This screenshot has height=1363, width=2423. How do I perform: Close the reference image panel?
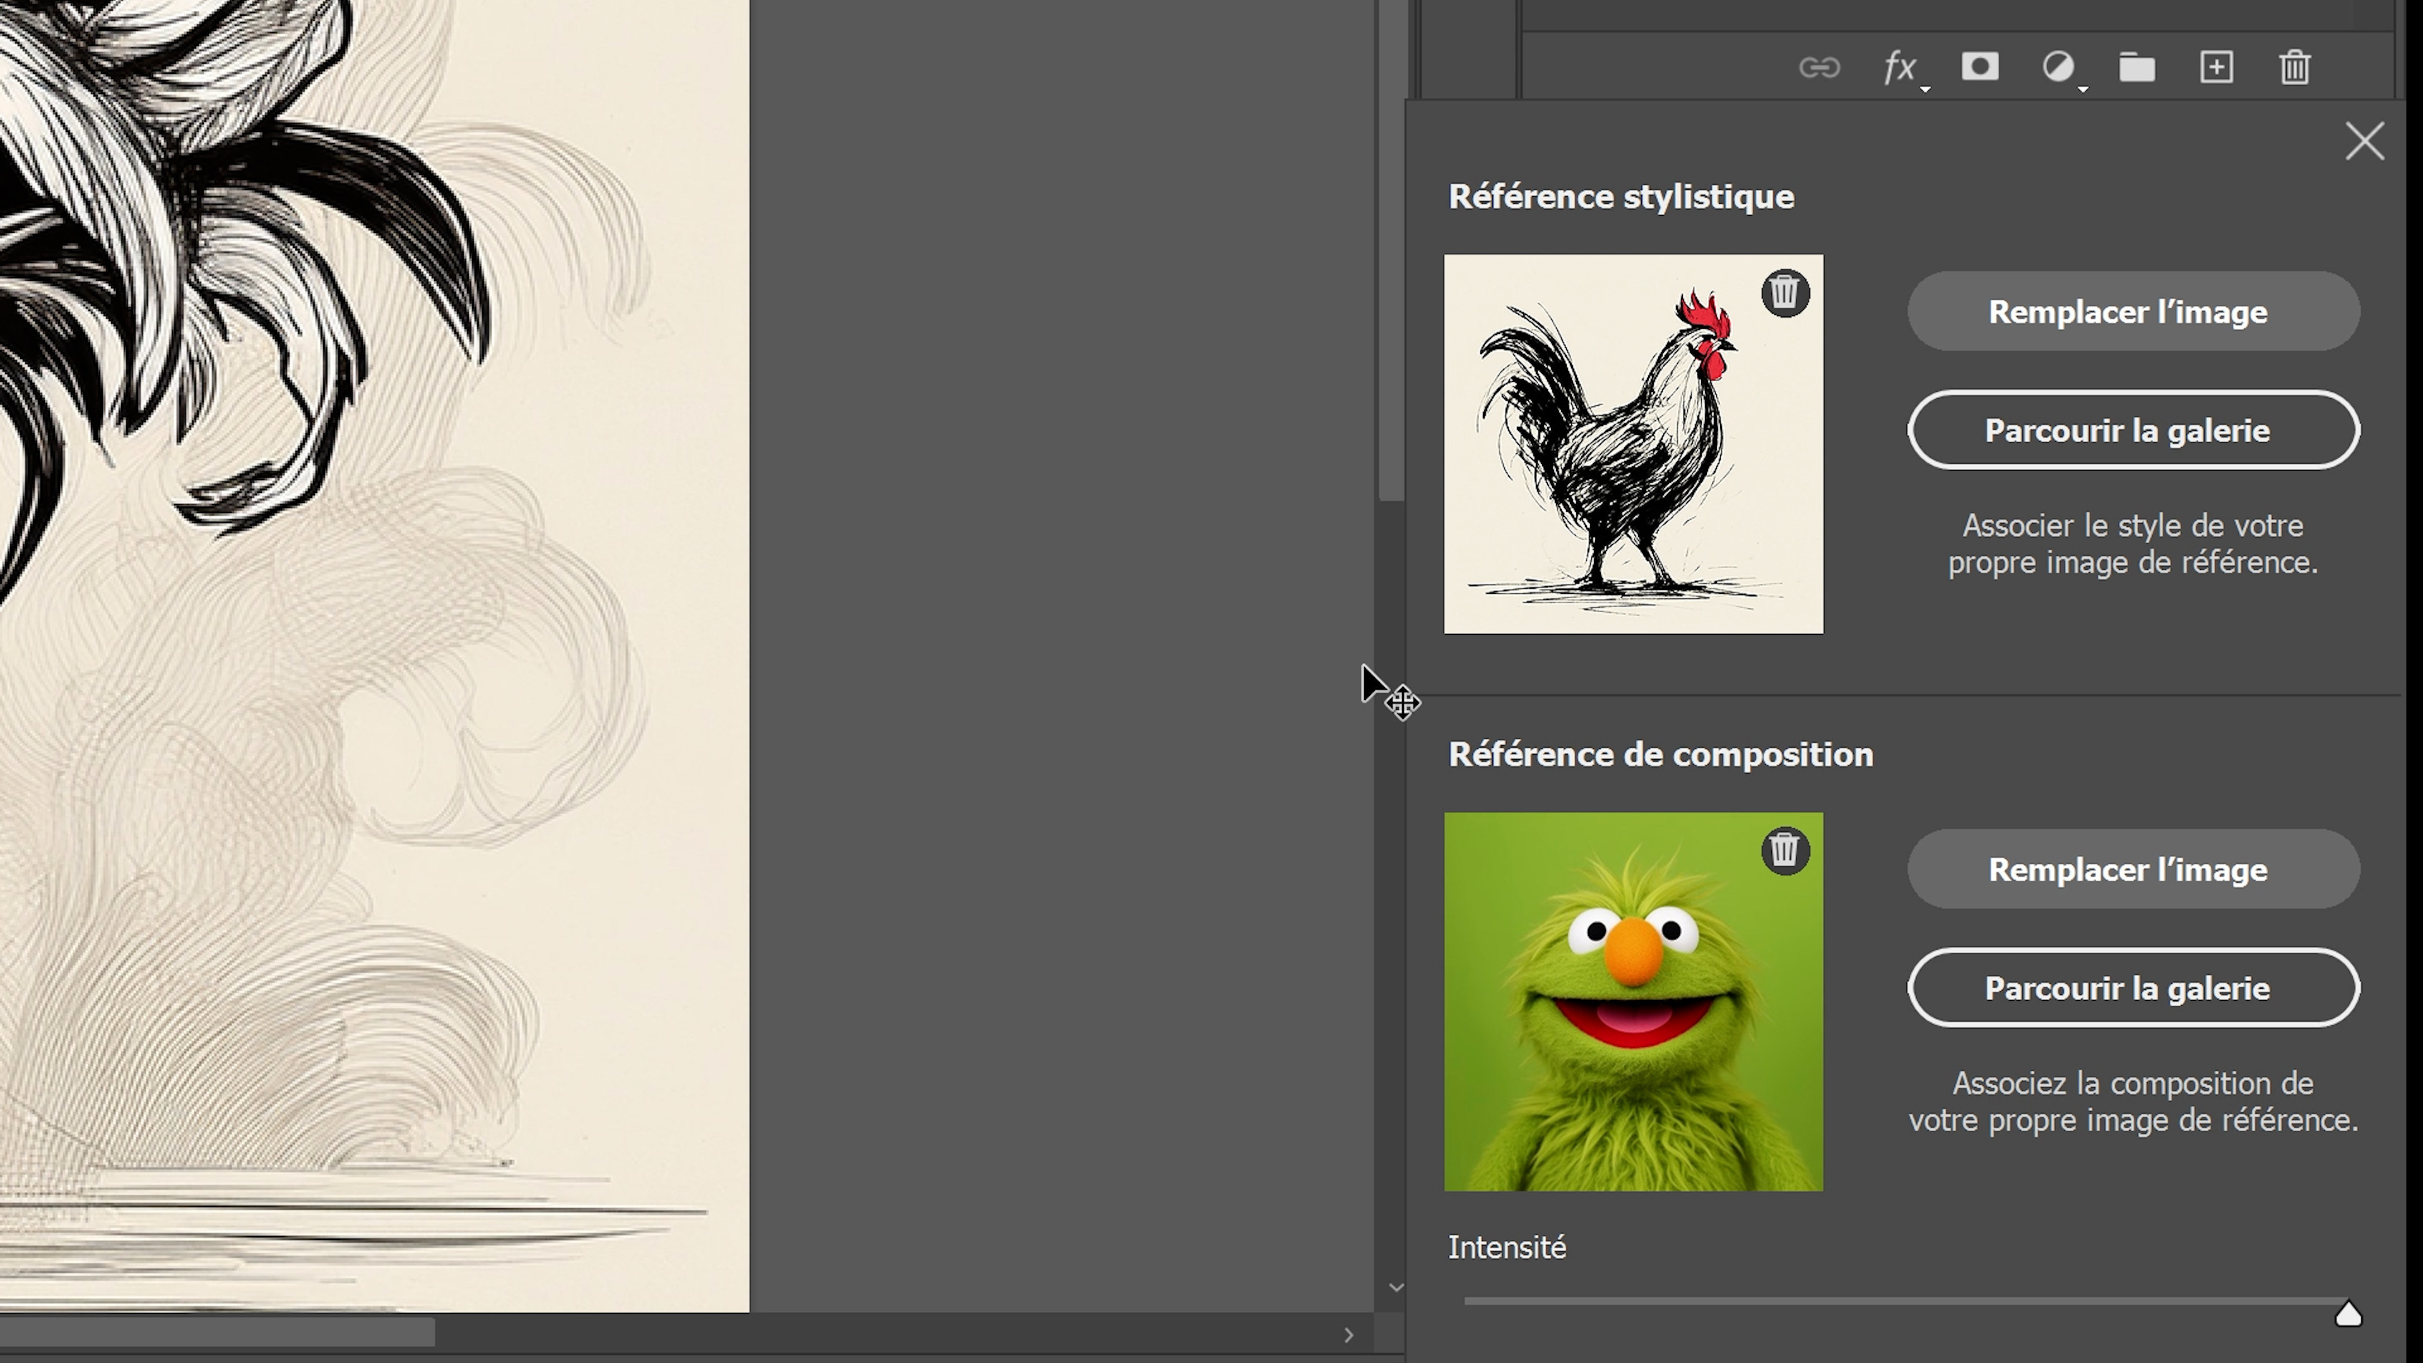[x=2365, y=141]
